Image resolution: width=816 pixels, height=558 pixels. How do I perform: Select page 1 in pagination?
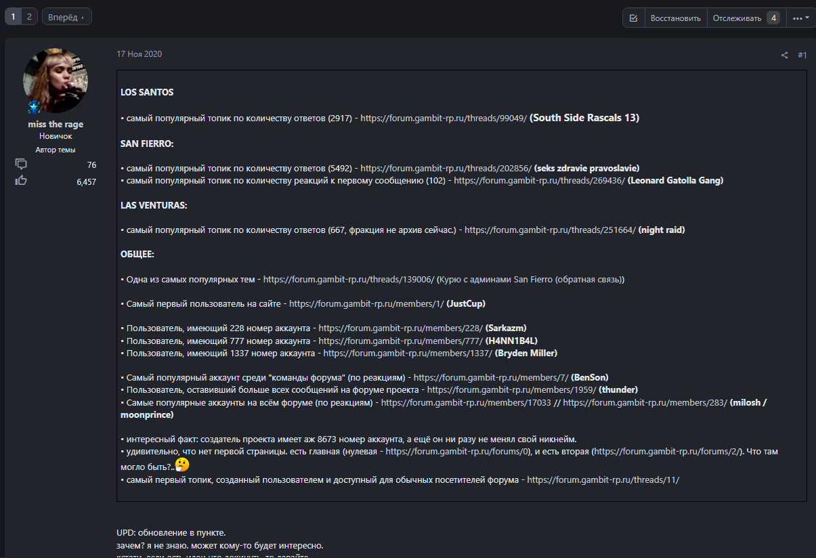point(14,17)
